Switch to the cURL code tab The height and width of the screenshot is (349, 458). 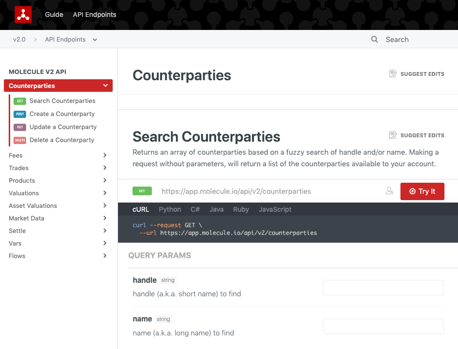point(141,209)
